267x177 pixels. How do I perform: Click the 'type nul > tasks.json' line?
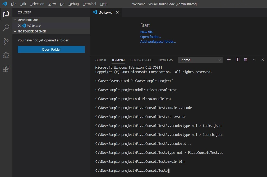pos(158,126)
